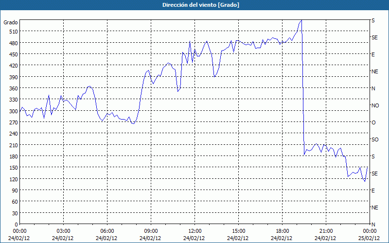Click the 240 y-axis value

click(14, 134)
